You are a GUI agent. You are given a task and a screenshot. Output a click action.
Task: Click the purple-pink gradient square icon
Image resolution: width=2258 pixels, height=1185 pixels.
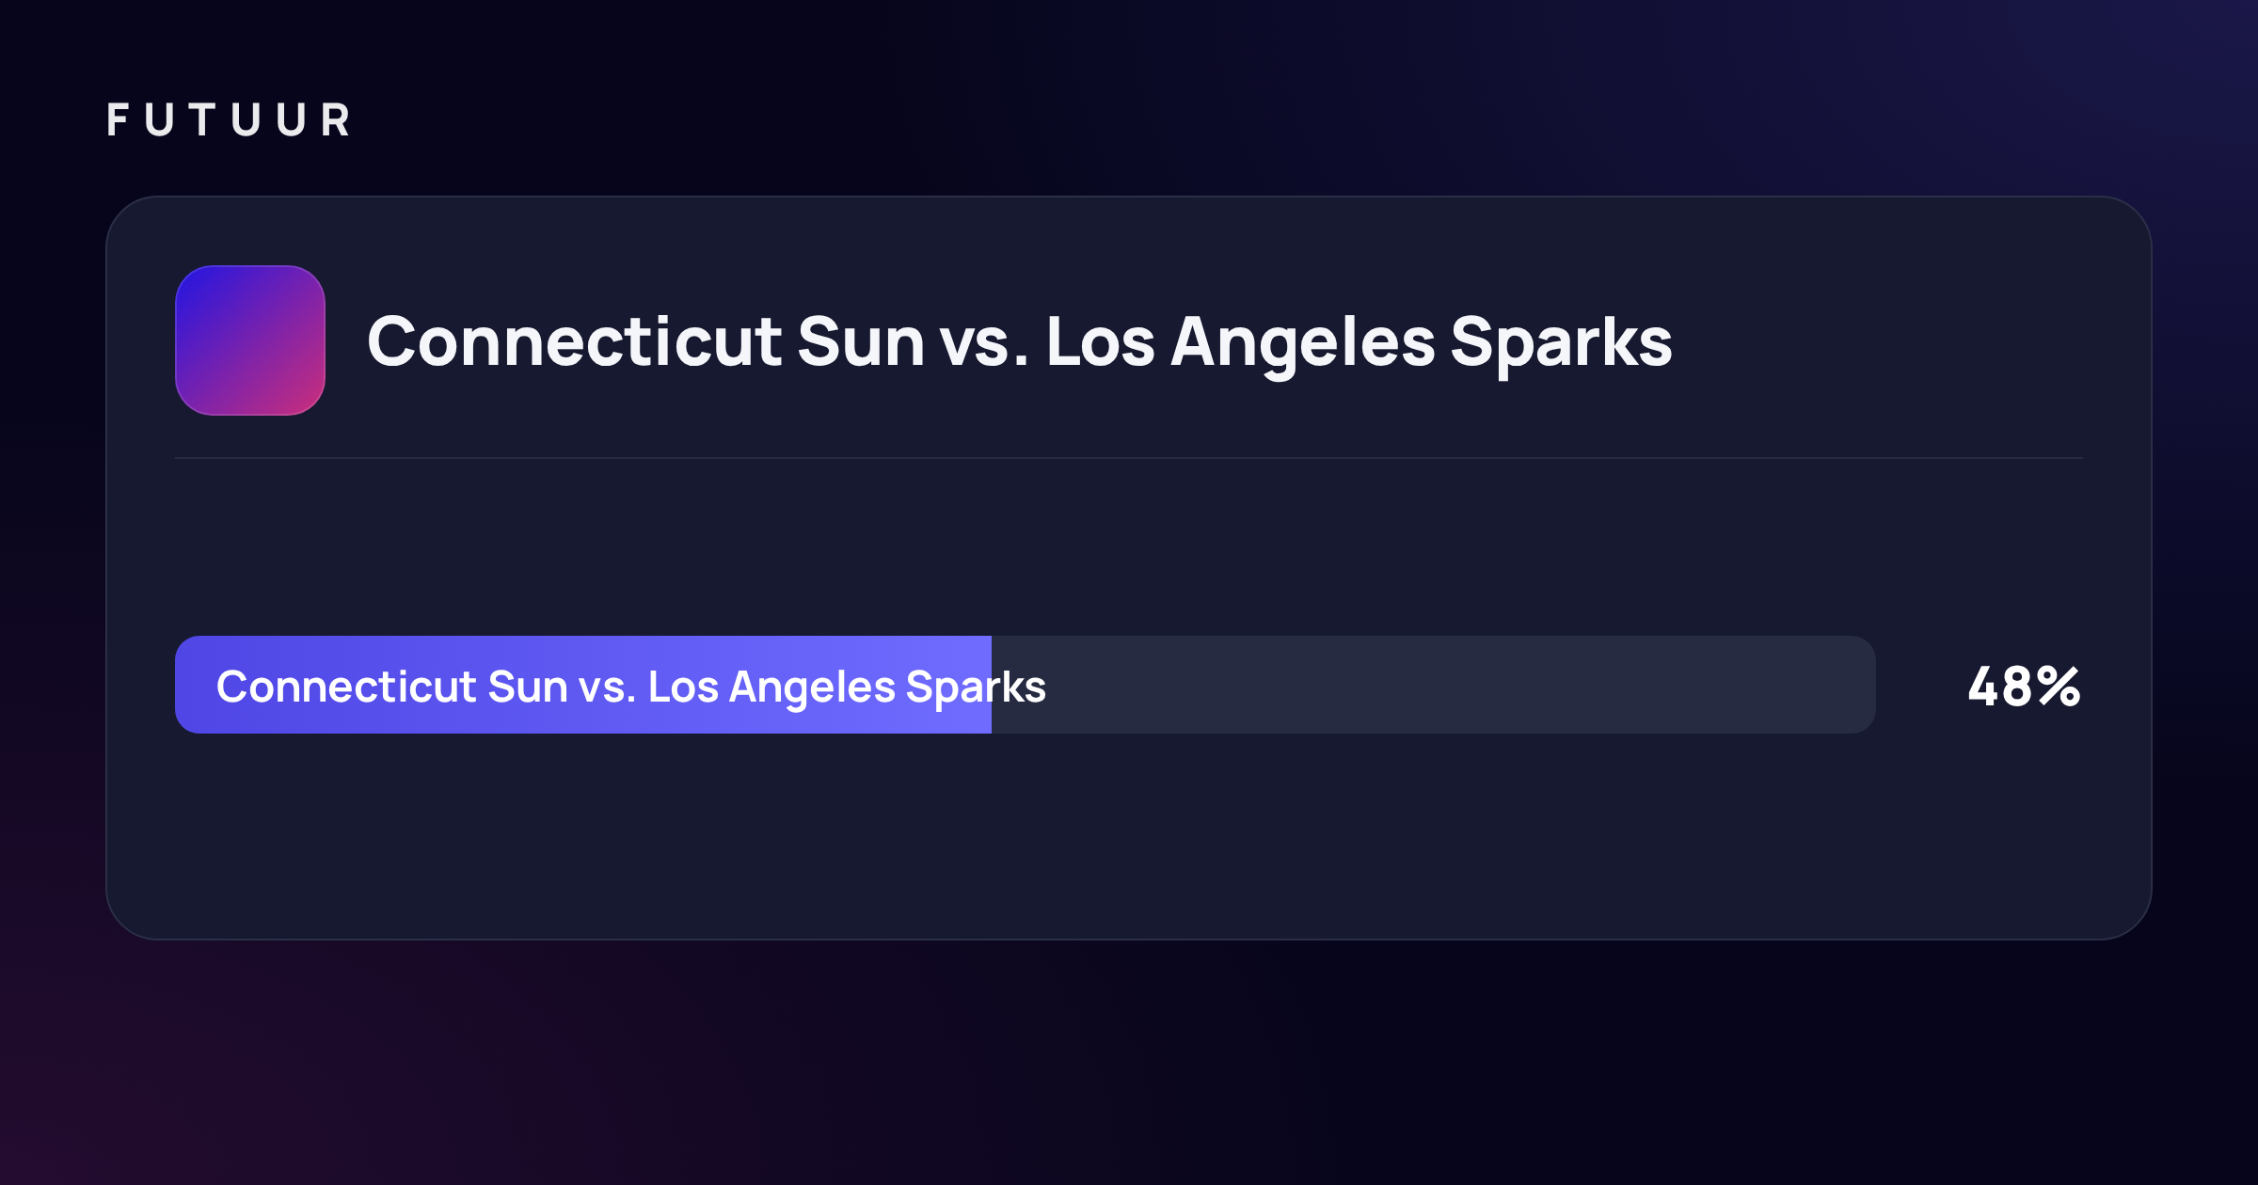(250, 340)
